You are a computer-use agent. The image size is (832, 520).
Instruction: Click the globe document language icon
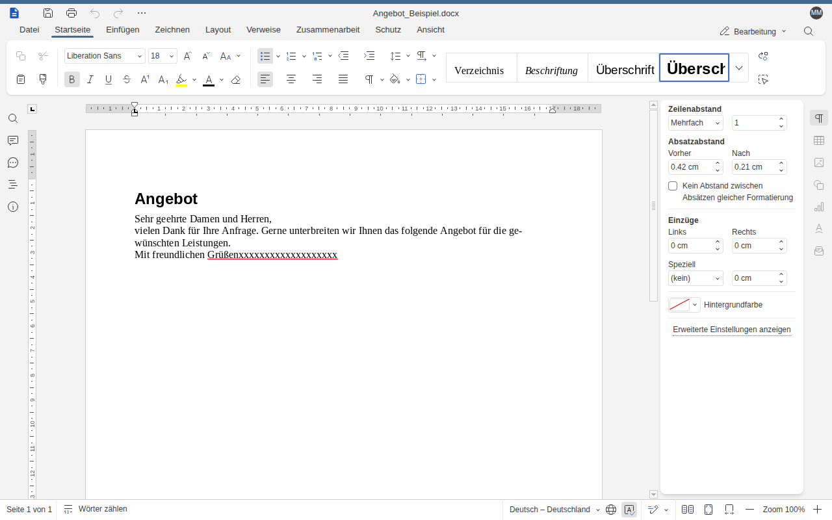click(611, 510)
